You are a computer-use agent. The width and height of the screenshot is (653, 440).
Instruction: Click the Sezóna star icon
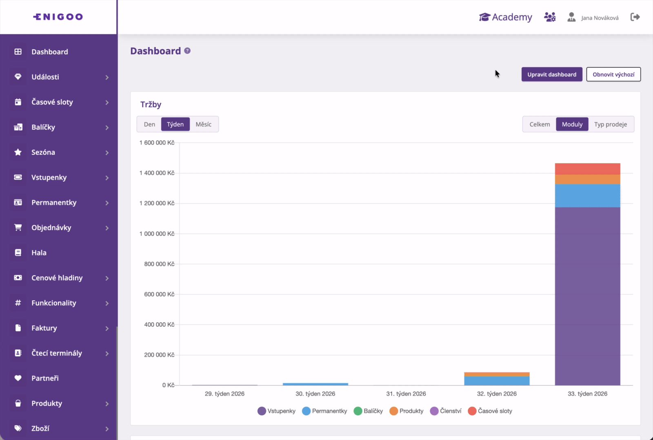[x=18, y=152]
